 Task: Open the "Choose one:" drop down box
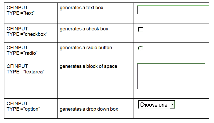click(154, 105)
